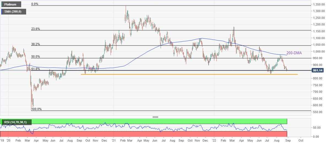Screen dimensions: 332x144
Task: Click the 61.8% Fibonacci level label
Action: [35, 69]
